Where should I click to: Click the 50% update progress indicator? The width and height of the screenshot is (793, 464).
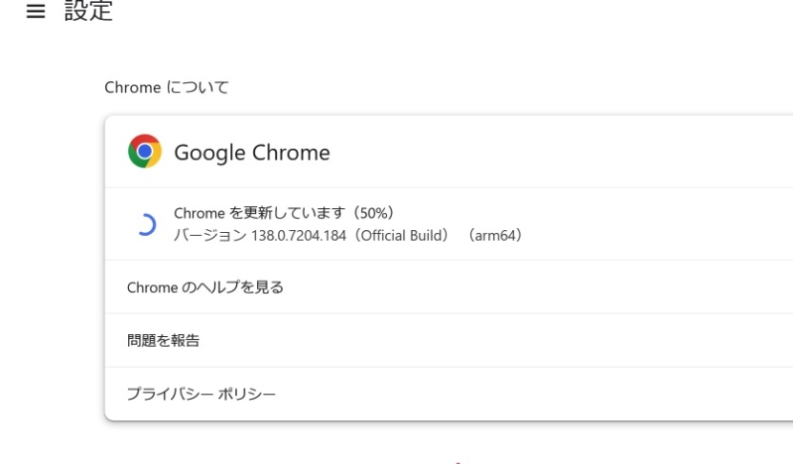371,213
